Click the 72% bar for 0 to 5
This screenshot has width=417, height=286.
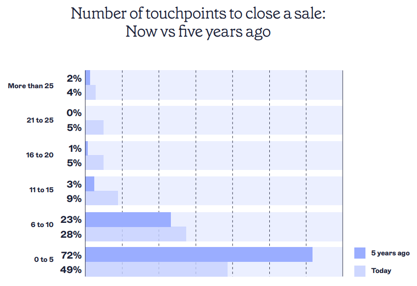pos(199,254)
